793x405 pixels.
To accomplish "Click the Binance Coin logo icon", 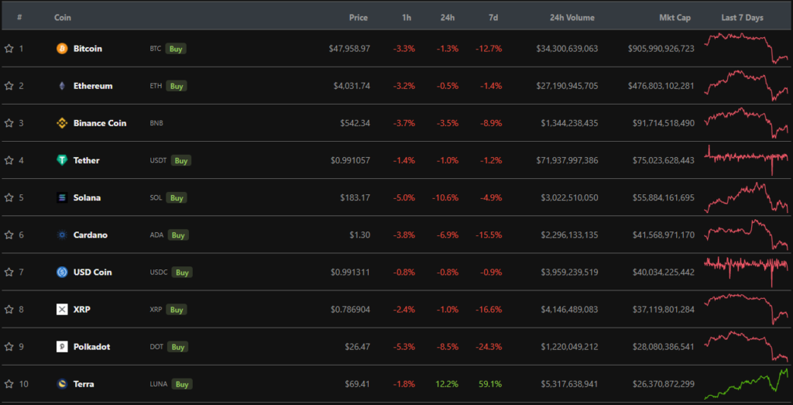I will point(62,123).
